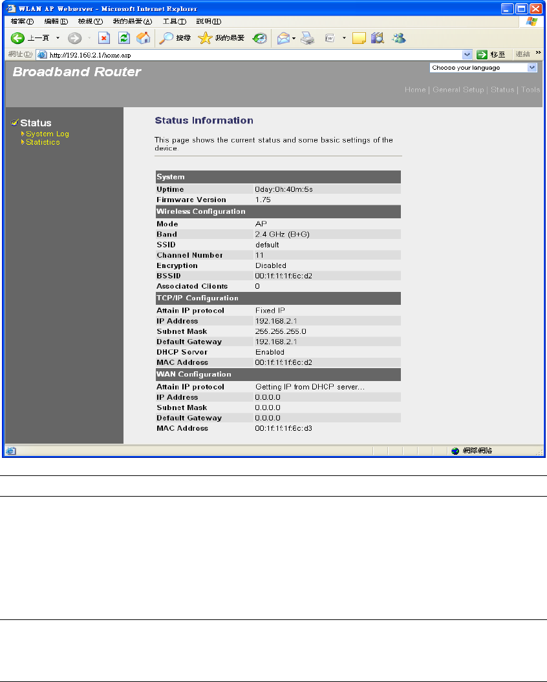
Task: Open the Forward button history dropdown arrow
Action: pos(89,38)
